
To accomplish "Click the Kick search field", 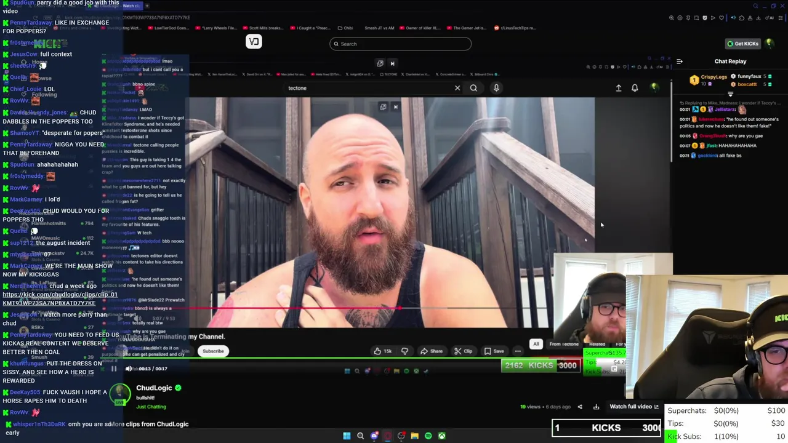I will [x=400, y=44].
